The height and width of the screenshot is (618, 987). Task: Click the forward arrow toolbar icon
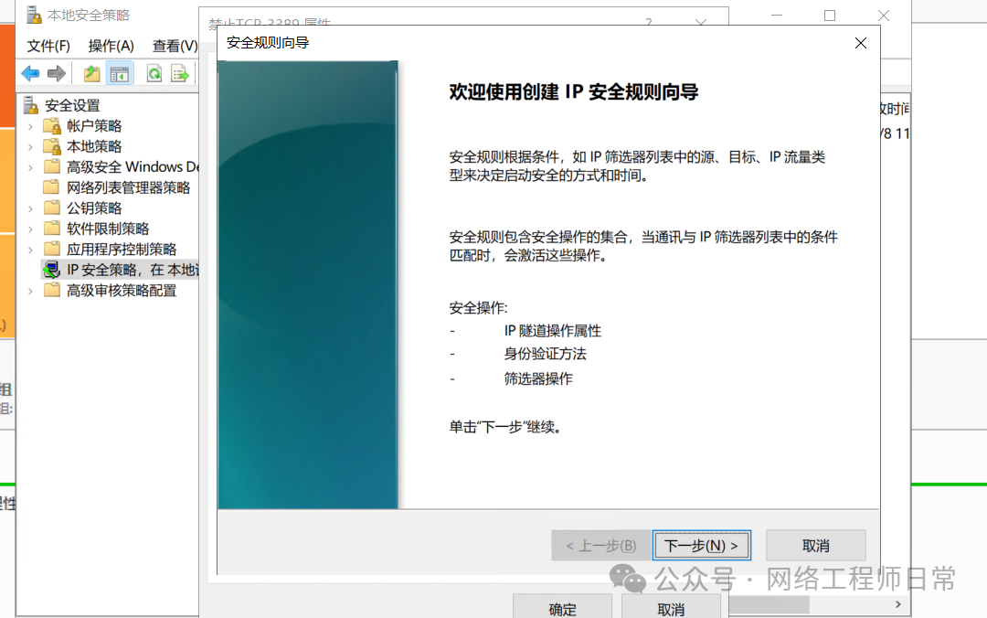57,74
